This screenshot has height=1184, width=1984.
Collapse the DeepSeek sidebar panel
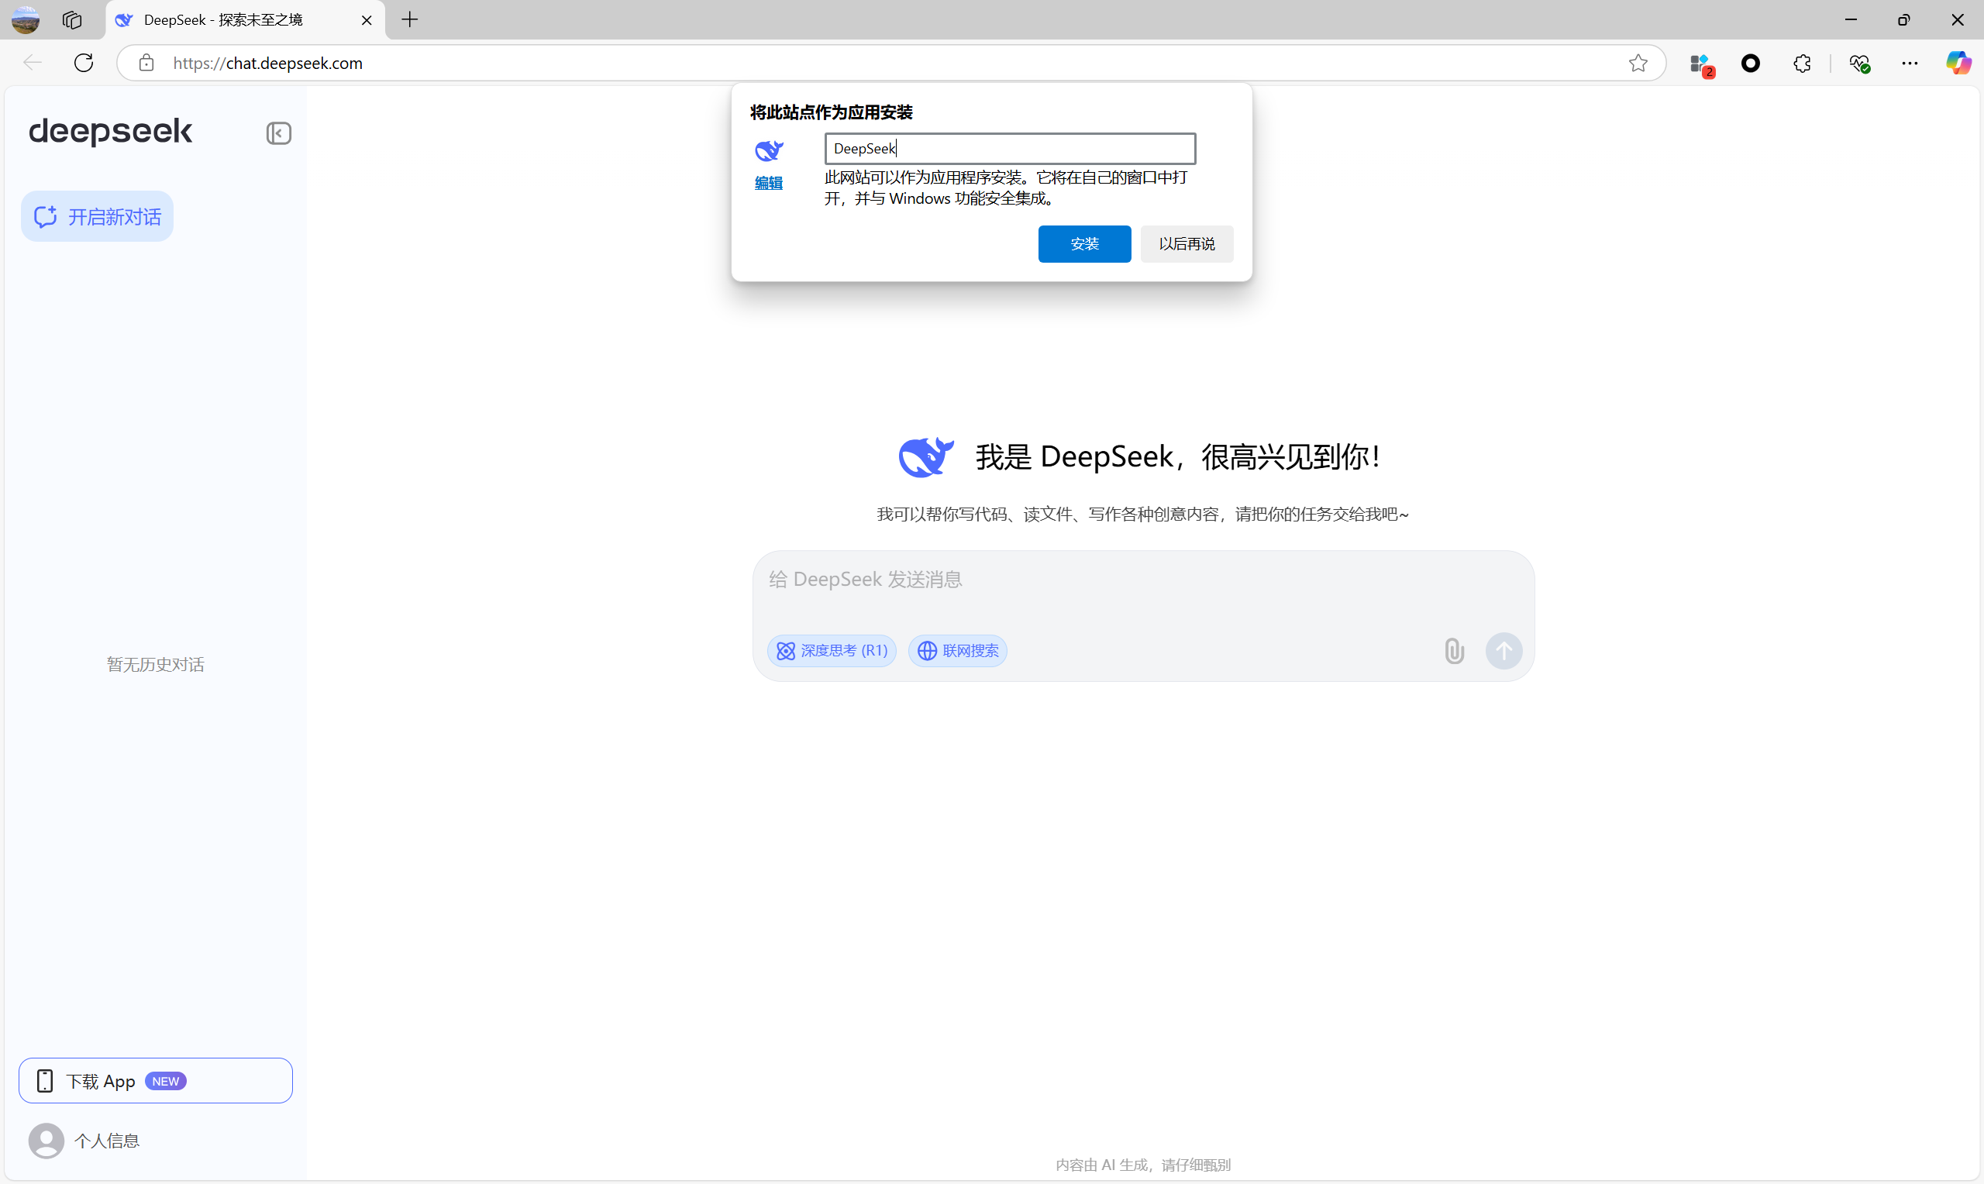click(278, 133)
